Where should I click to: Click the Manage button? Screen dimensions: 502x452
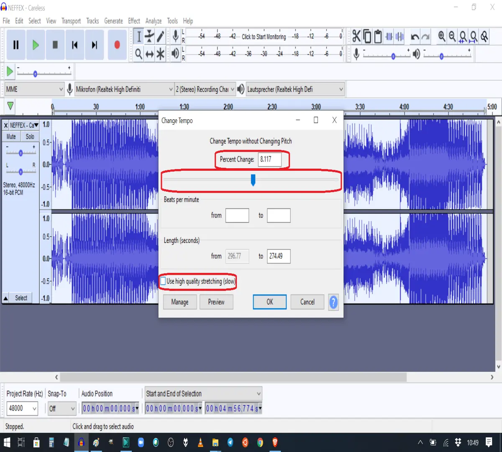click(180, 302)
